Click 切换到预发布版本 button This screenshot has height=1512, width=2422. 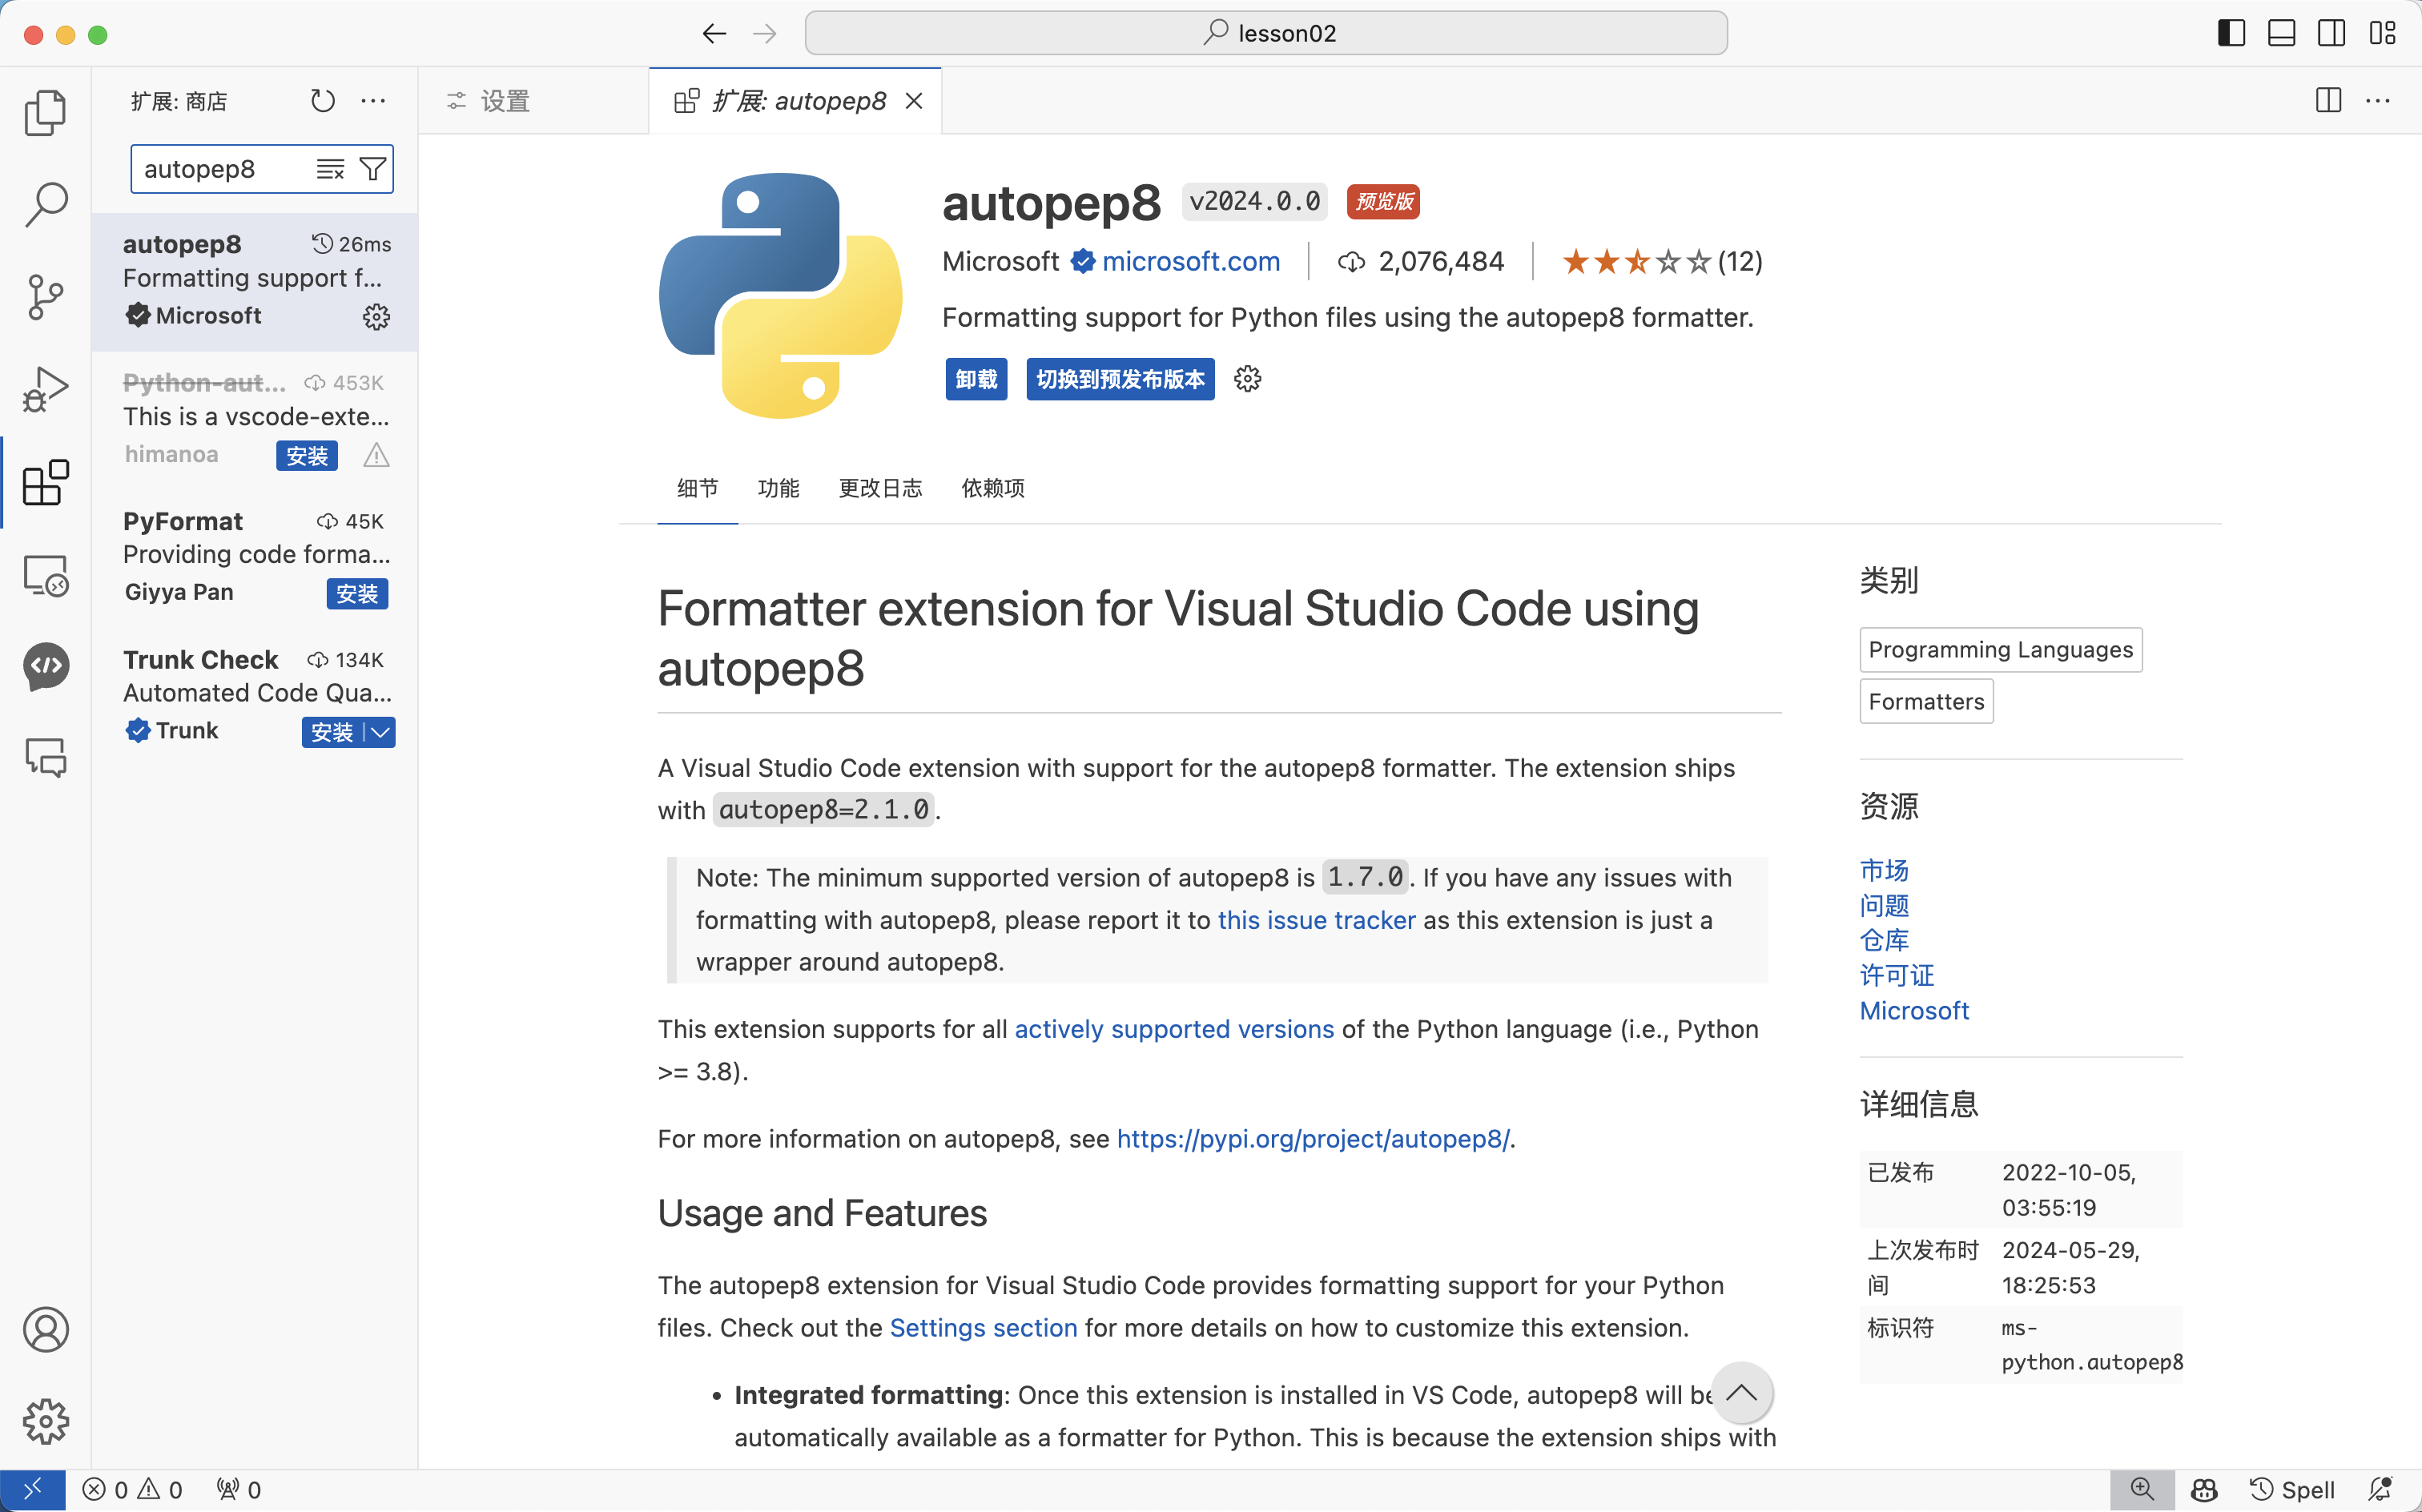tap(1120, 379)
